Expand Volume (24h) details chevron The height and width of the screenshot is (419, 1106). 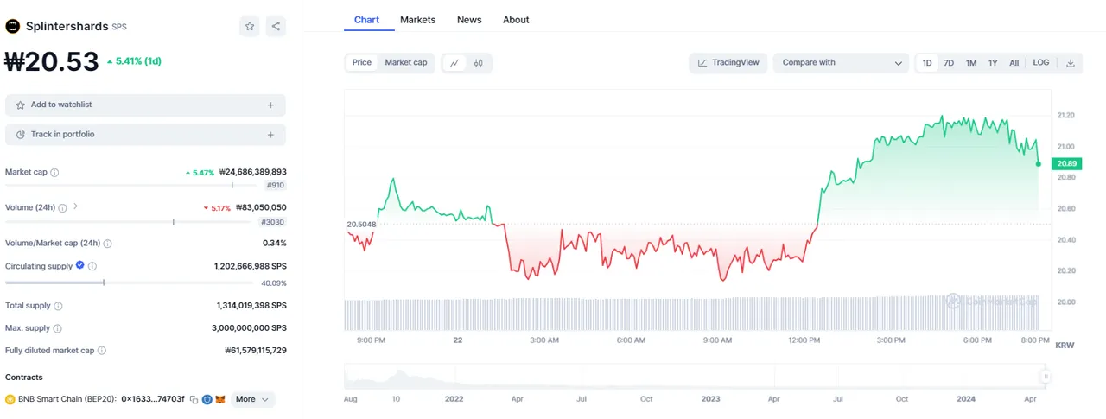pyautogui.click(x=76, y=206)
